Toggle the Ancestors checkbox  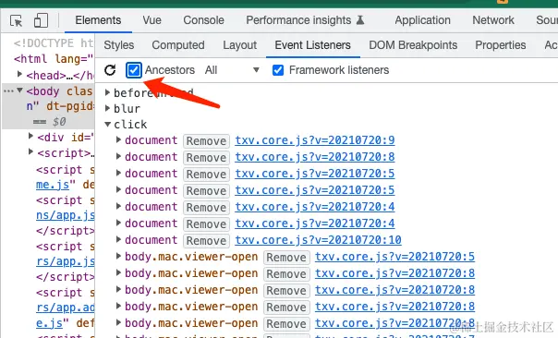(134, 70)
